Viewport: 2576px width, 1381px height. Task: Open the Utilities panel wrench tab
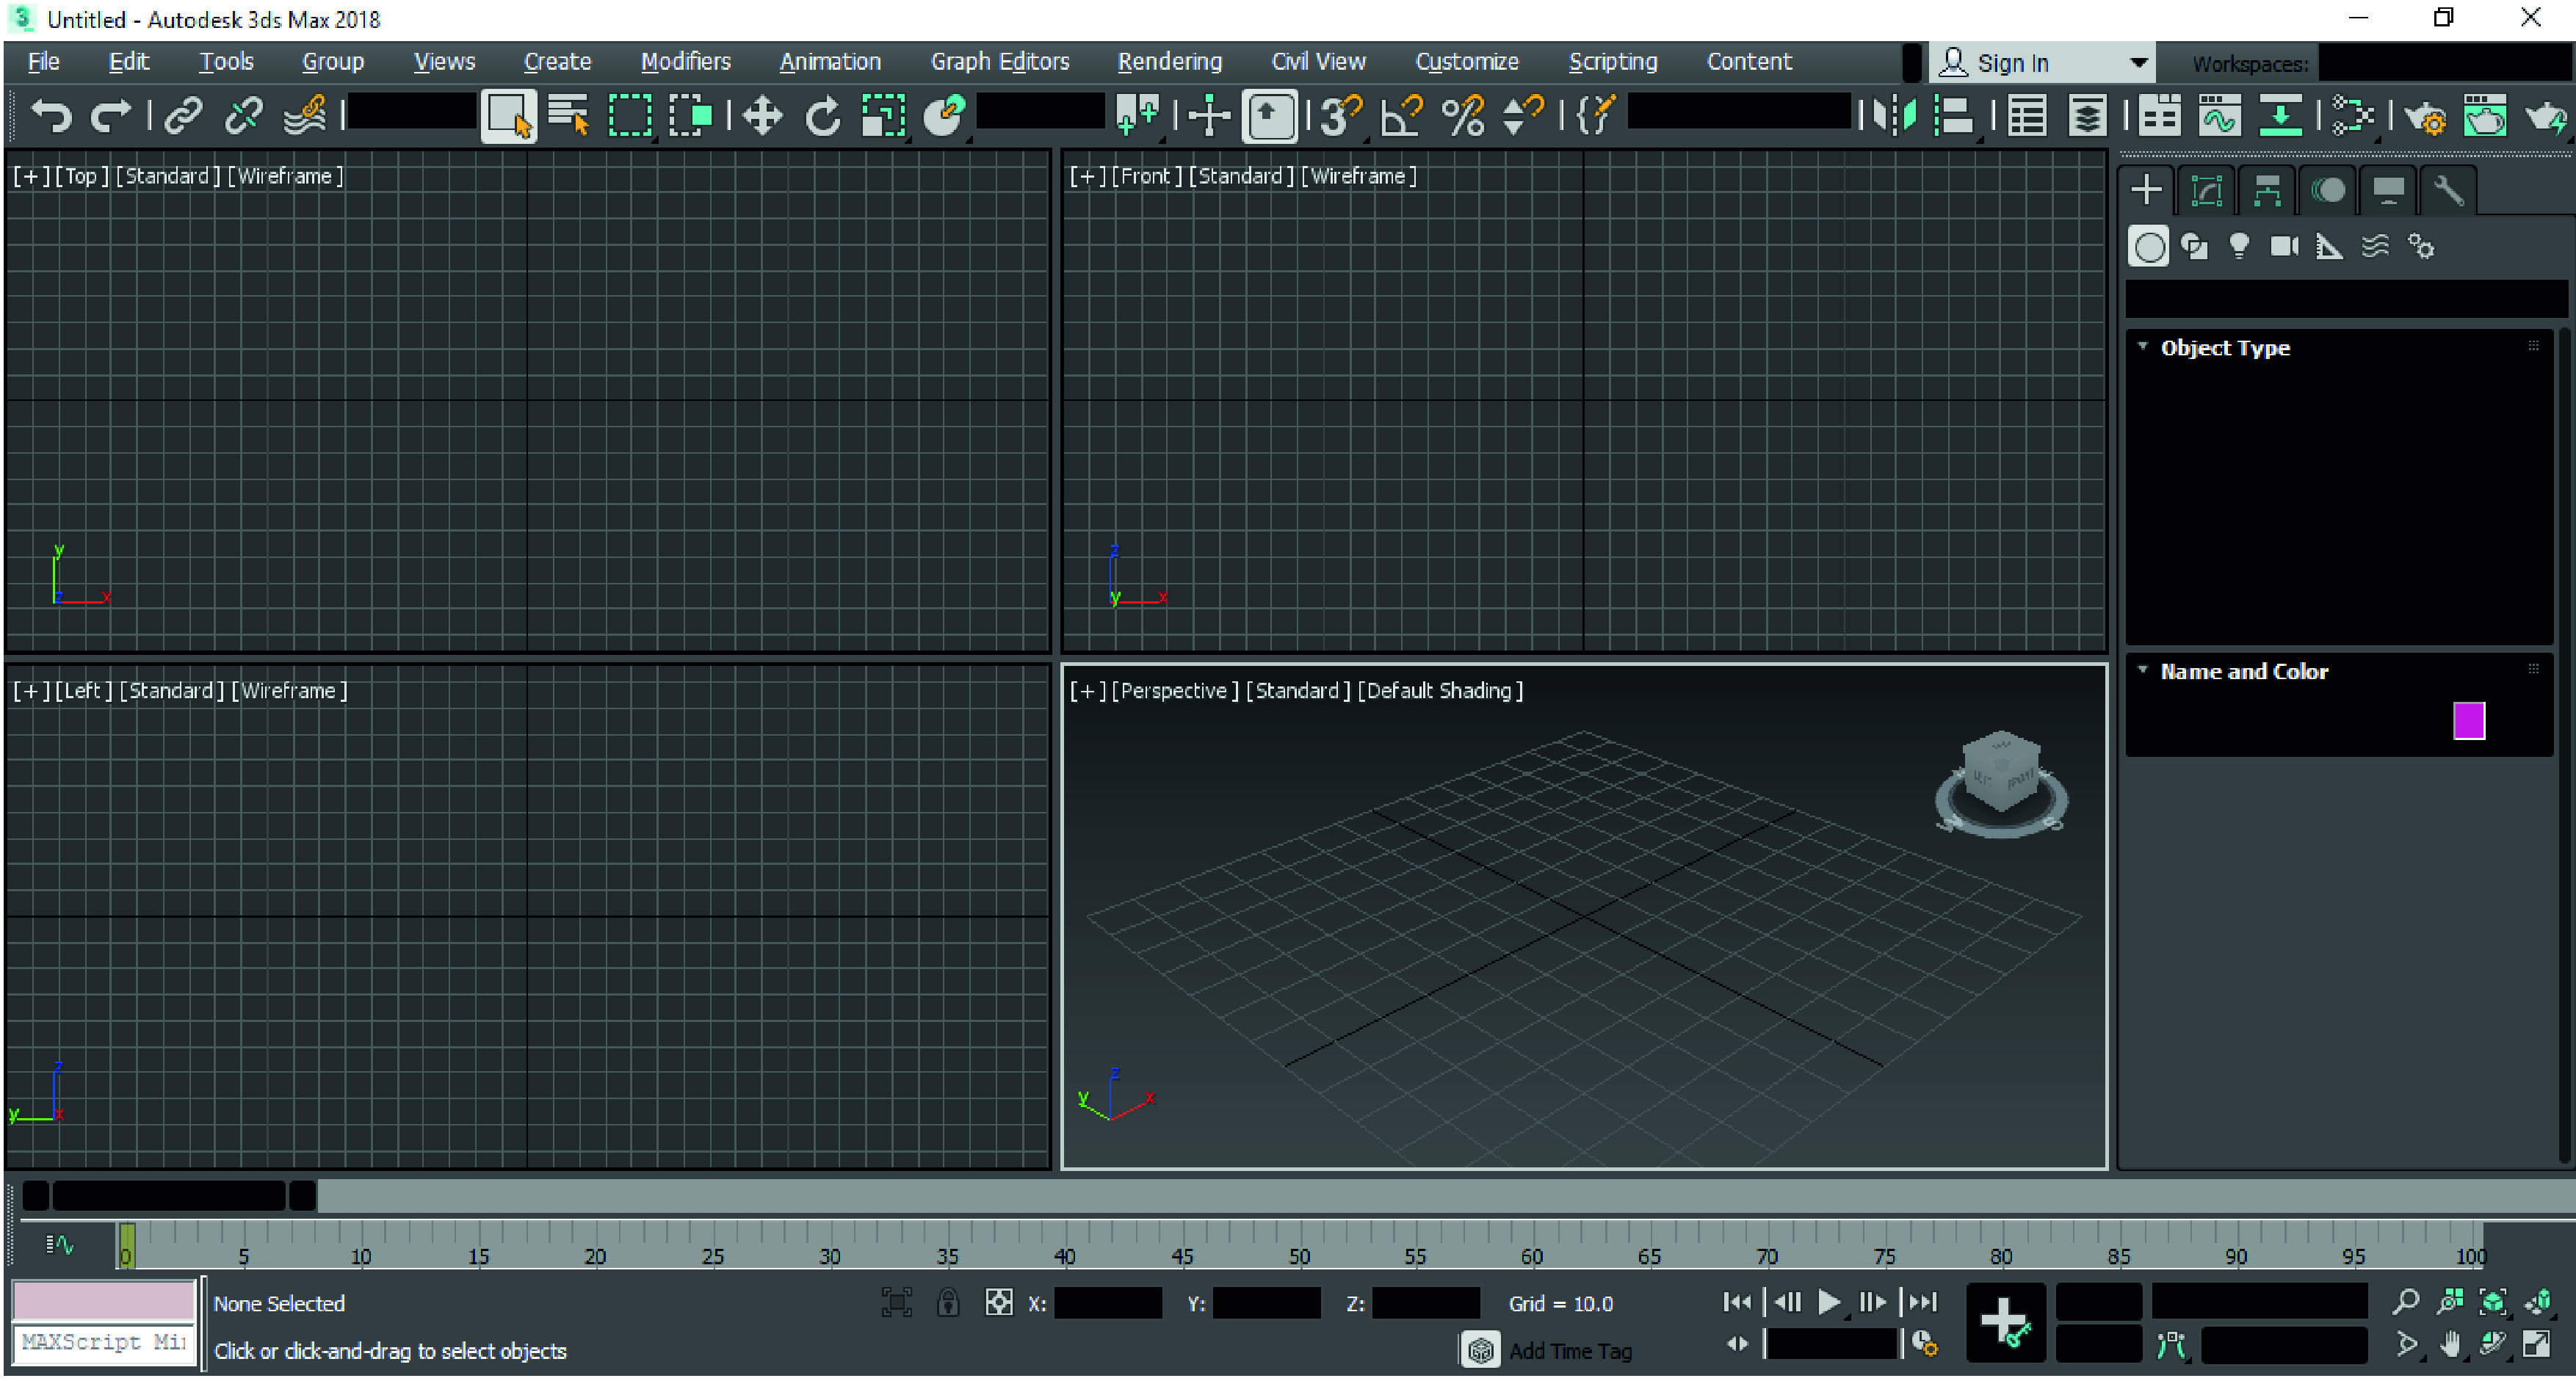pyautogui.click(x=2448, y=190)
